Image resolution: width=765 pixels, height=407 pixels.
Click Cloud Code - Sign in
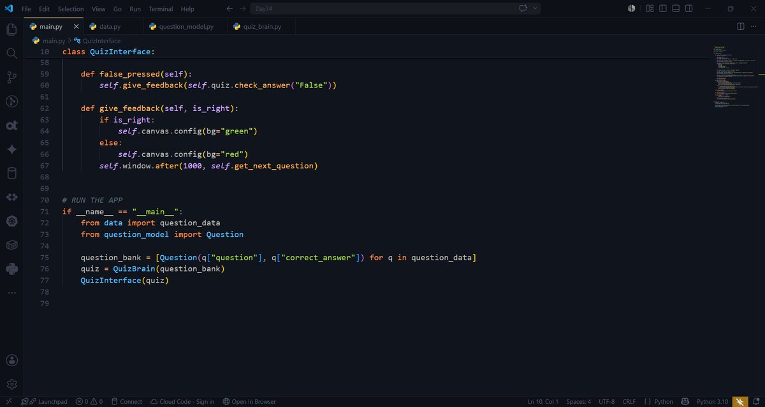tap(182, 402)
